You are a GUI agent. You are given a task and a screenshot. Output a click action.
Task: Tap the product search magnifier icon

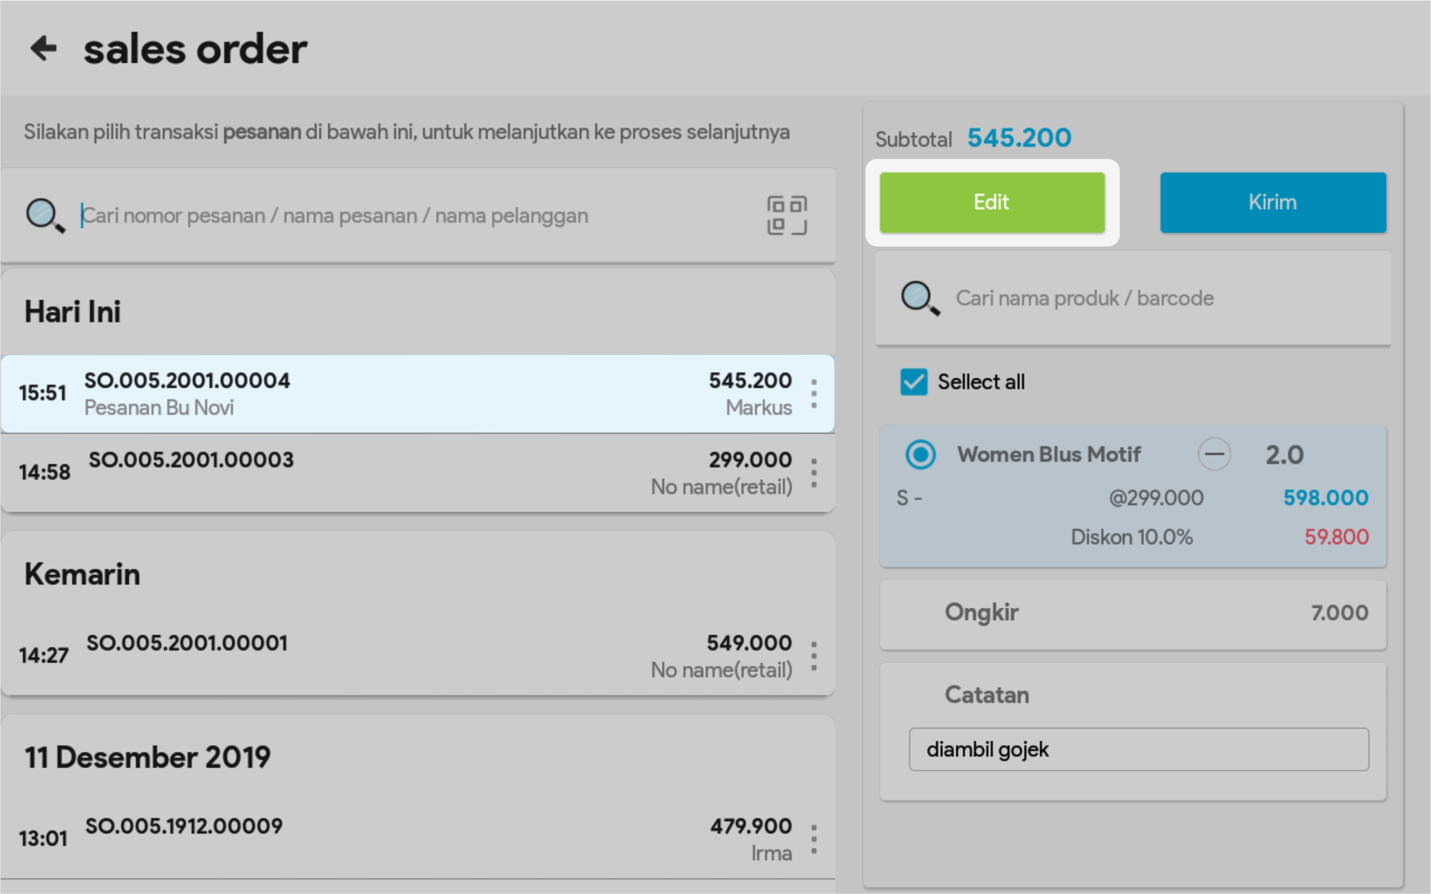click(x=920, y=298)
